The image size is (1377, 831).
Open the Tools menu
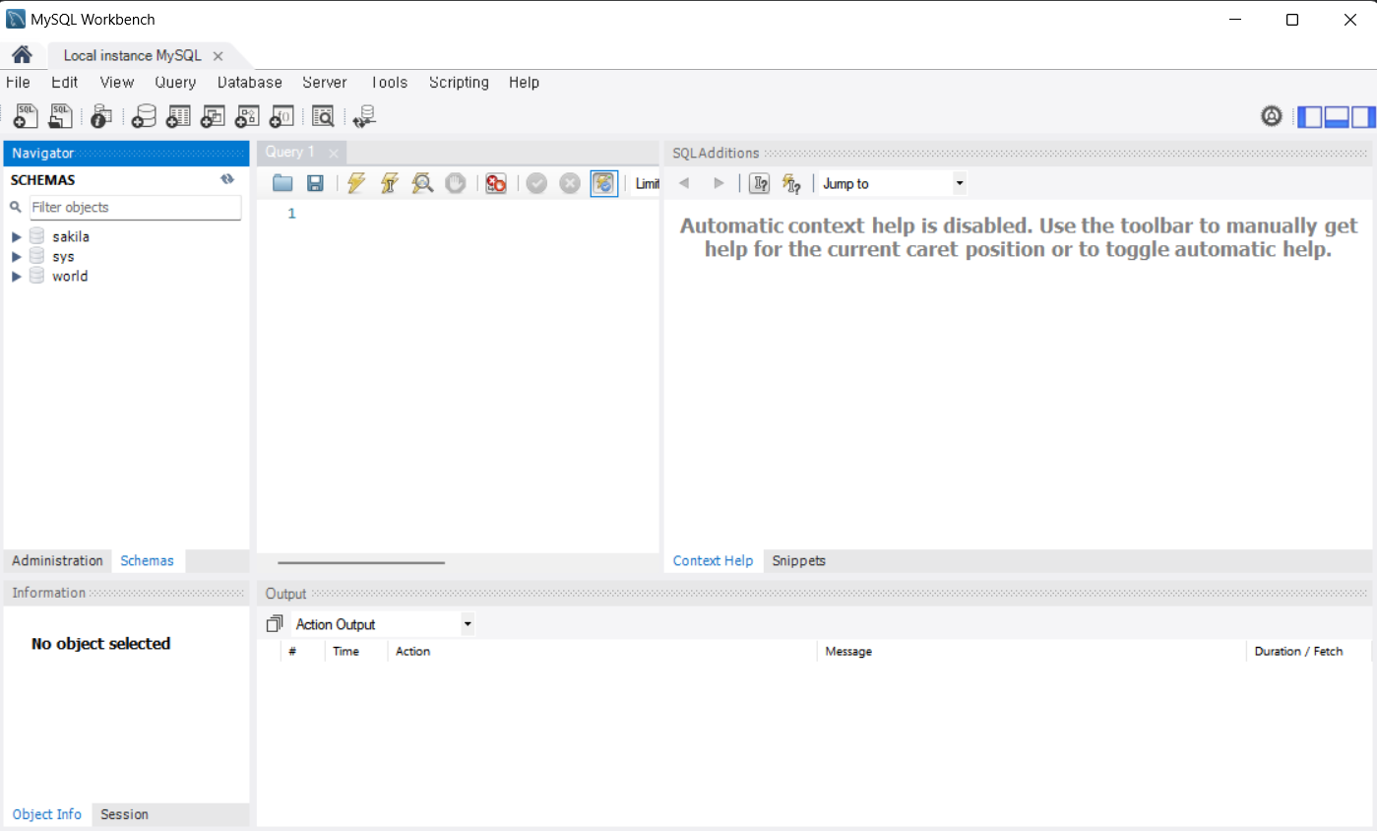(389, 83)
